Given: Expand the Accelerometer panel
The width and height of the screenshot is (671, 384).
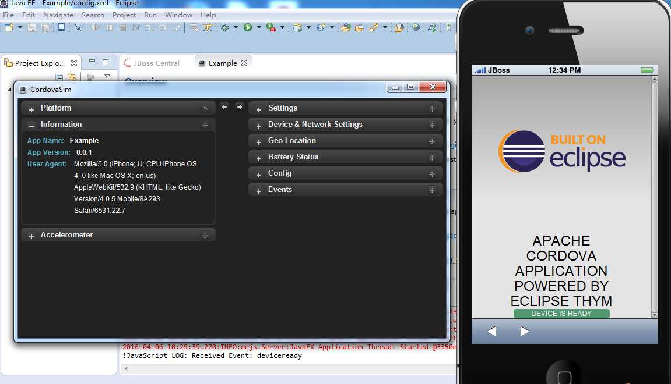Looking at the screenshot, I should click(31, 236).
